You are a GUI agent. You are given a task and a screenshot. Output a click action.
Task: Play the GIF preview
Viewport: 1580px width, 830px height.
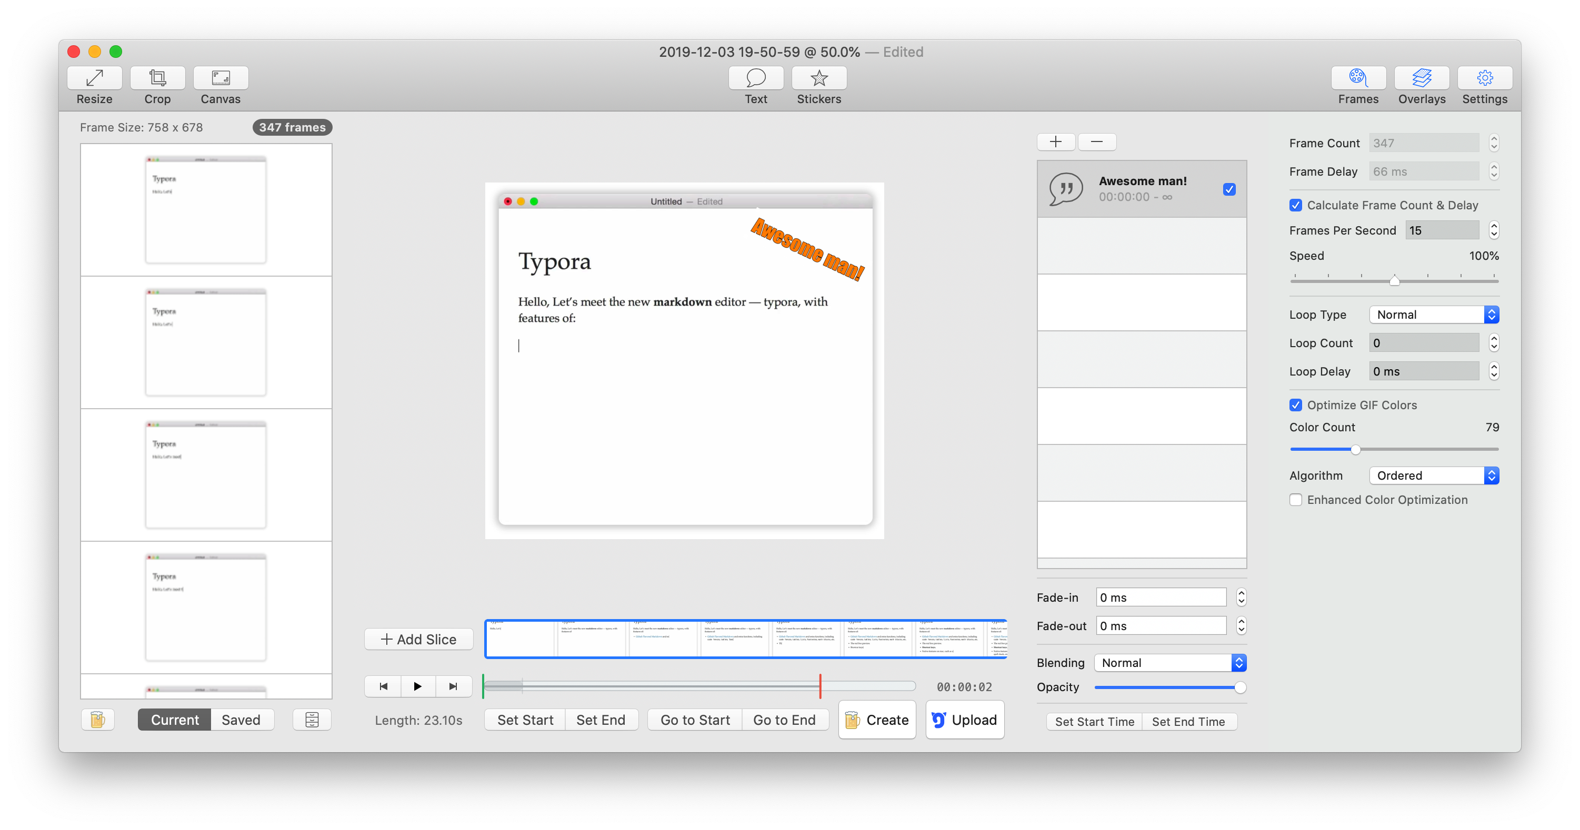click(x=418, y=686)
